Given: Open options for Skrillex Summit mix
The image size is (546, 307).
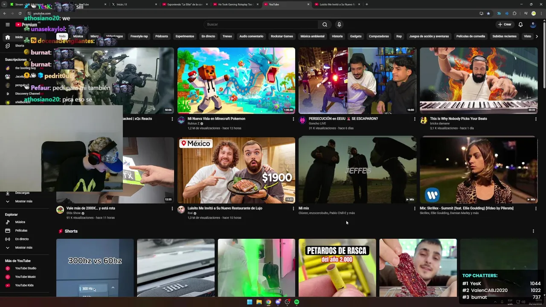Looking at the screenshot, I should click(x=536, y=209).
